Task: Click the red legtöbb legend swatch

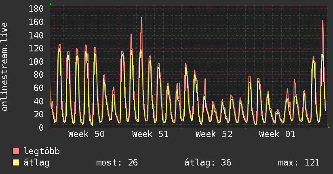Action: pos(16,151)
